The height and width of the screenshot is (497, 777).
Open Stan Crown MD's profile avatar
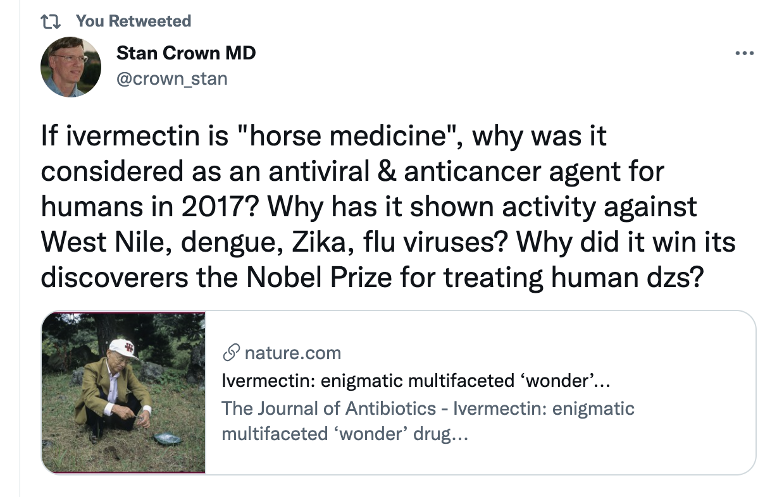(71, 66)
